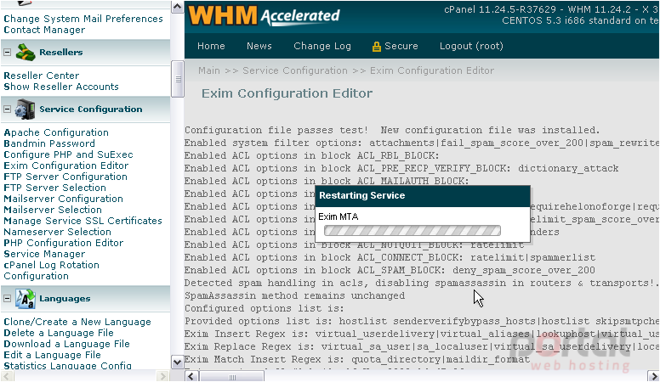This screenshot has width=660, height=382.
Task: Open Manage Service SSL Certificates
Action: click(82, 221)
